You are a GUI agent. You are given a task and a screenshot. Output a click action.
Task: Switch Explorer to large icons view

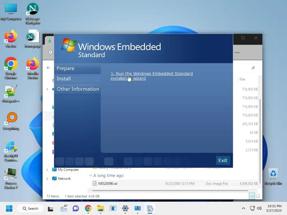click(x=258, y=196)
